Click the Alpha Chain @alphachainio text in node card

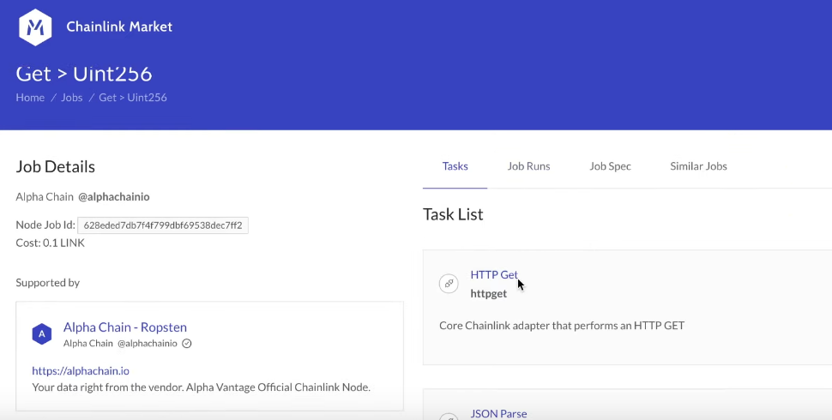coord(120,344)
